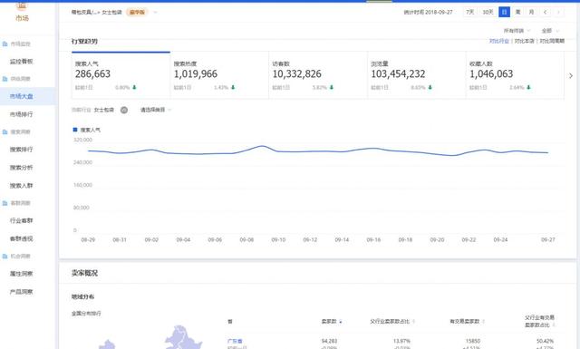
Task: Select the 周 date granularity
Action: point(517,12)
